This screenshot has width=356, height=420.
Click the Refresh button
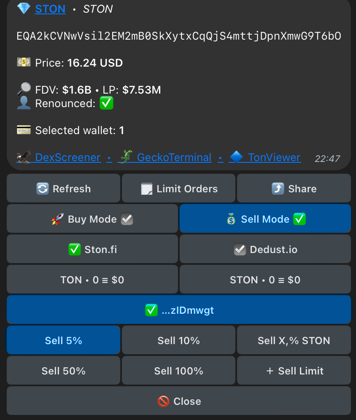[64, 188]
